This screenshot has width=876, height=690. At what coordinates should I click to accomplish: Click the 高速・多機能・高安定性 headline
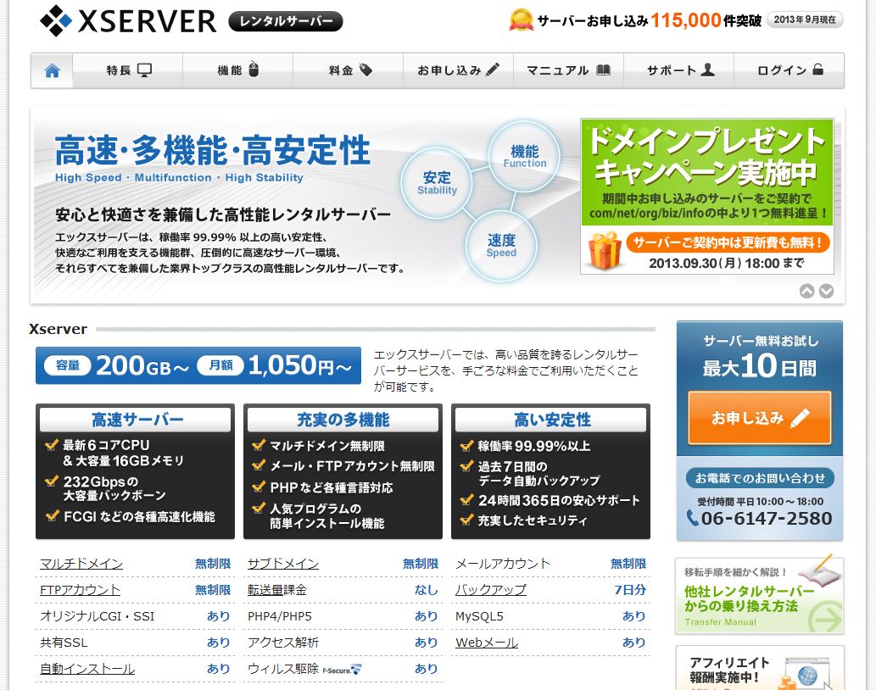tap(212, 150)
